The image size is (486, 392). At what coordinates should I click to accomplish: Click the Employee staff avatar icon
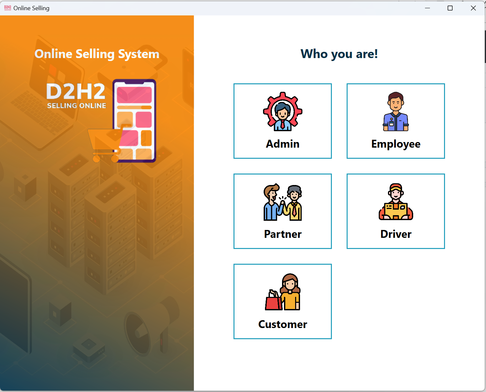(x=395, y=112)
